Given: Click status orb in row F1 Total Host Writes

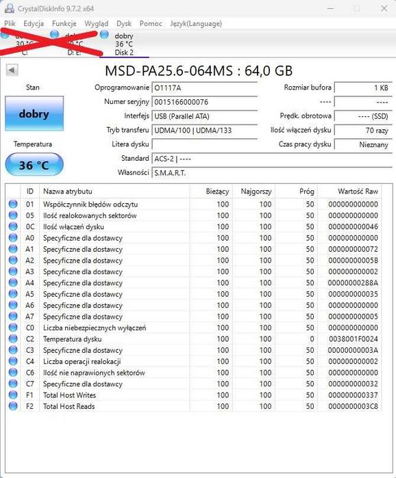Looking at the screenshot, I should pos(13,395).
